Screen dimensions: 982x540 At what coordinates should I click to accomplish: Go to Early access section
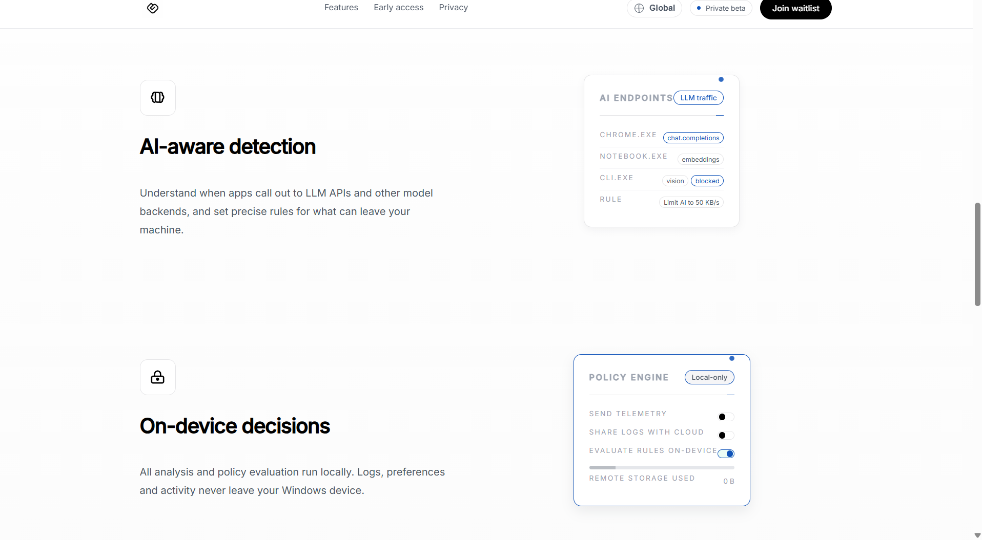[x=398, y=8]
